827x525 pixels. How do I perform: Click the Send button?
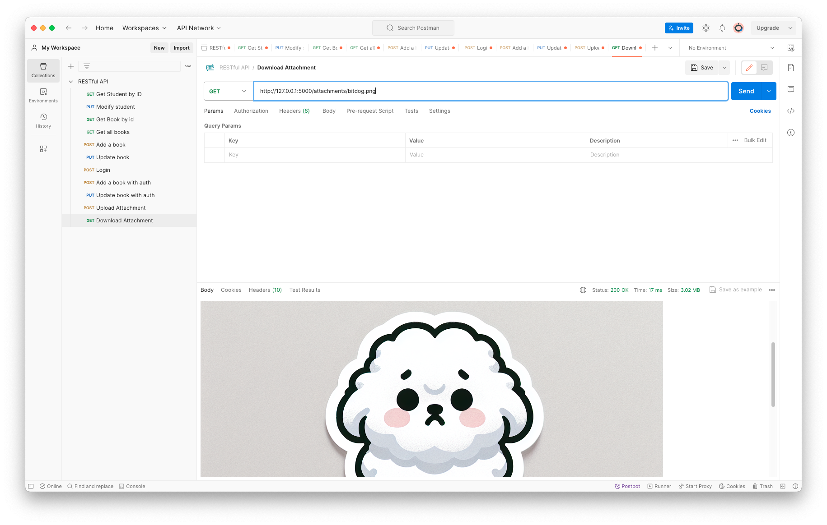746,91
